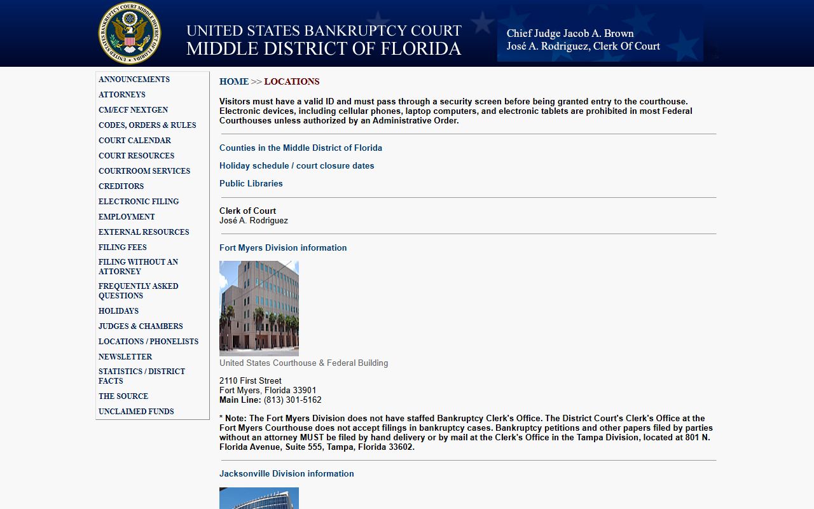Click the header court title banner
This screenshot has height=509, width=814.
tap(324, 39)
